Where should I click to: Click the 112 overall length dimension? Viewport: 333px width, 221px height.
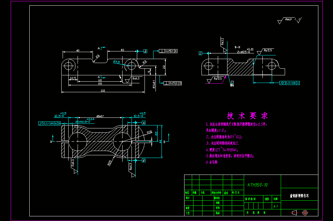pos(103,91)
